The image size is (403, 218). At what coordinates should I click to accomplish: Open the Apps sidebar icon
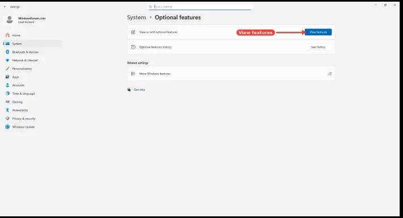point(7,77)
